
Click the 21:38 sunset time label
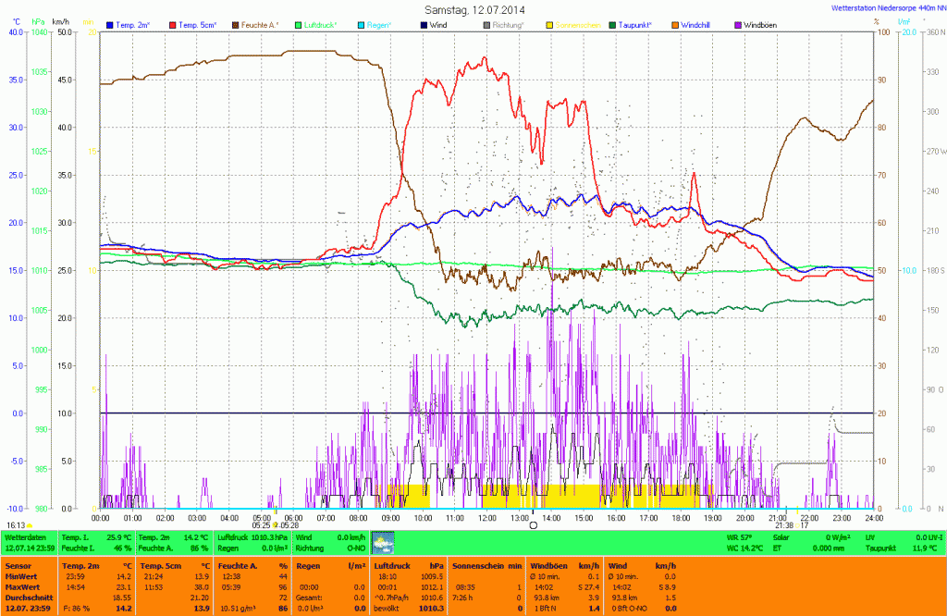pos(784,524)
